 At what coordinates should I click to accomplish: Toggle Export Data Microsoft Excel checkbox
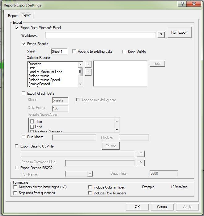coord(17,27)
